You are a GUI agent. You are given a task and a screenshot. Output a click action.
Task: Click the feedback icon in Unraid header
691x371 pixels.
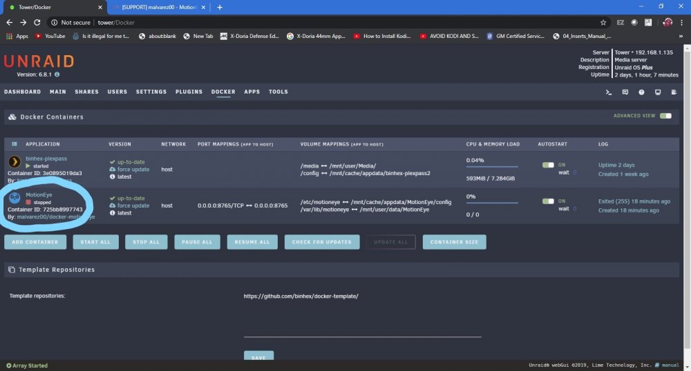[x=625, y=92]
